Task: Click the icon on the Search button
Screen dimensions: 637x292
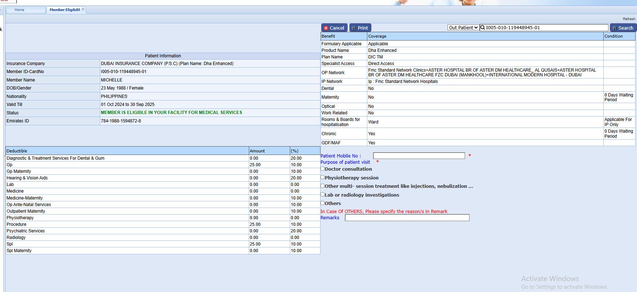Action: 614,28
